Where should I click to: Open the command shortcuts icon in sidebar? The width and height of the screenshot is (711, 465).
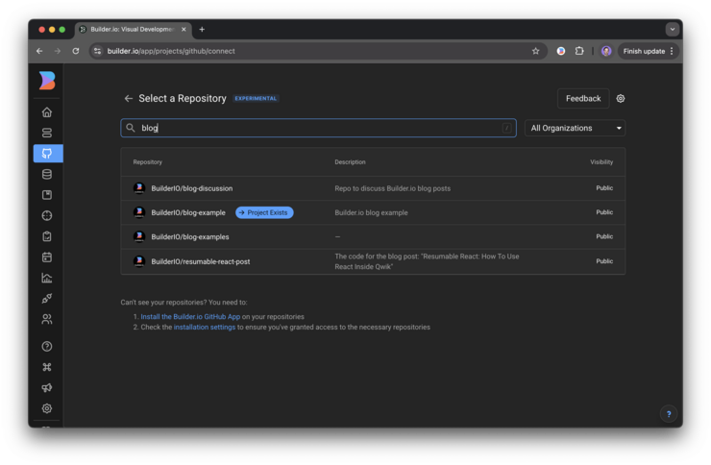pos(47,367)
